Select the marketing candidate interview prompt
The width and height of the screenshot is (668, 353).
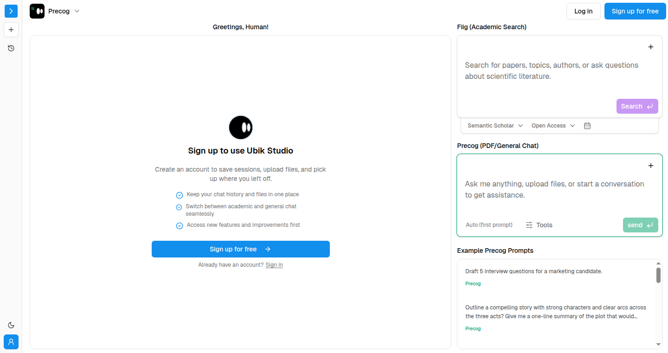(533, 271)
